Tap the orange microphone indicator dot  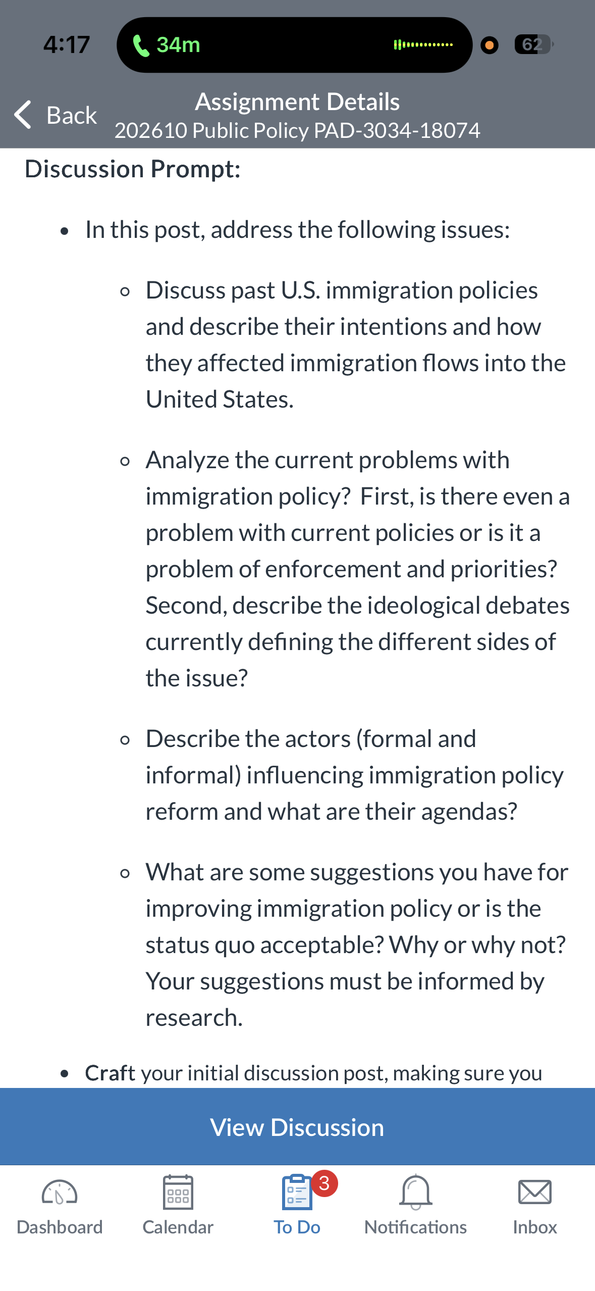[489, 45]
